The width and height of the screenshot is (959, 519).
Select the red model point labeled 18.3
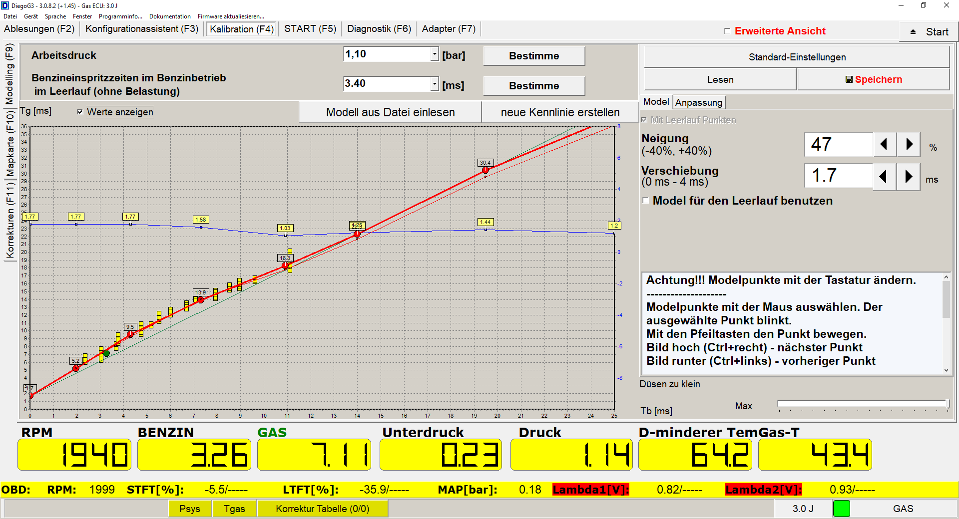point(285,265)
